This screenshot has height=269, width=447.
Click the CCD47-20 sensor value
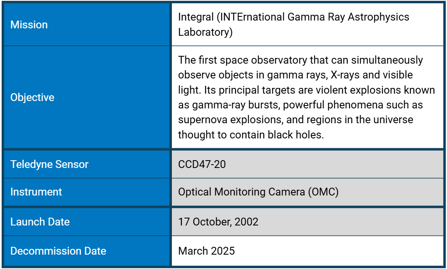pyautogui.click(x=202, y=164)
